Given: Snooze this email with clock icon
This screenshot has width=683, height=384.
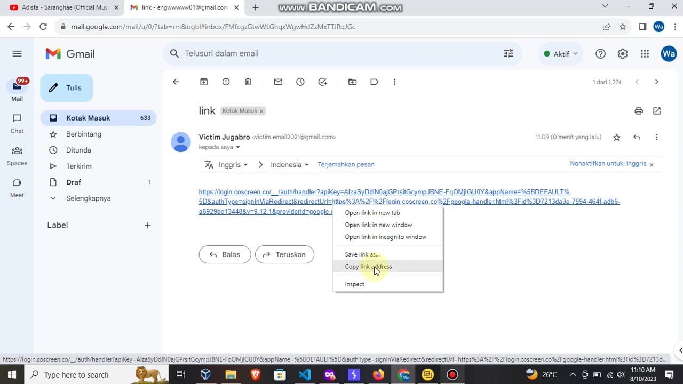Looking at the screenshot, I should coord(300,82).
